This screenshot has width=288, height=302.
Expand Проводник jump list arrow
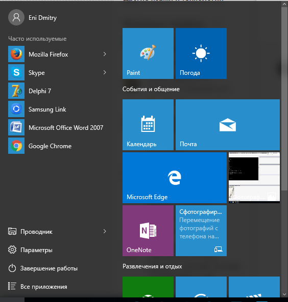105,231
